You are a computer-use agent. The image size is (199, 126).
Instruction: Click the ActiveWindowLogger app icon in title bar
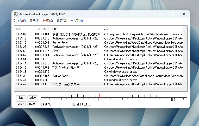click(16, 14)
